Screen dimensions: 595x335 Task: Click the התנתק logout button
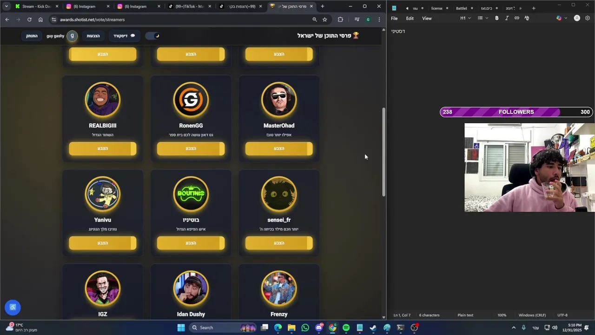click(x=32, y=36)
